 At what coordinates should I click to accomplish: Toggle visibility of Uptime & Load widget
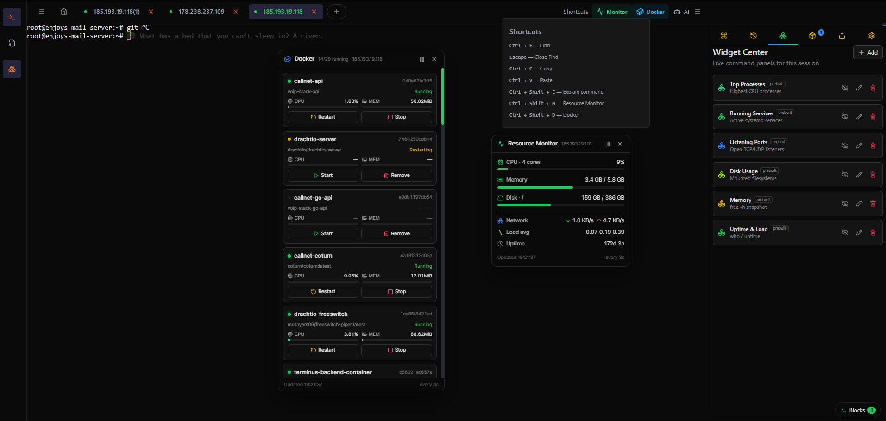point(845,232)
